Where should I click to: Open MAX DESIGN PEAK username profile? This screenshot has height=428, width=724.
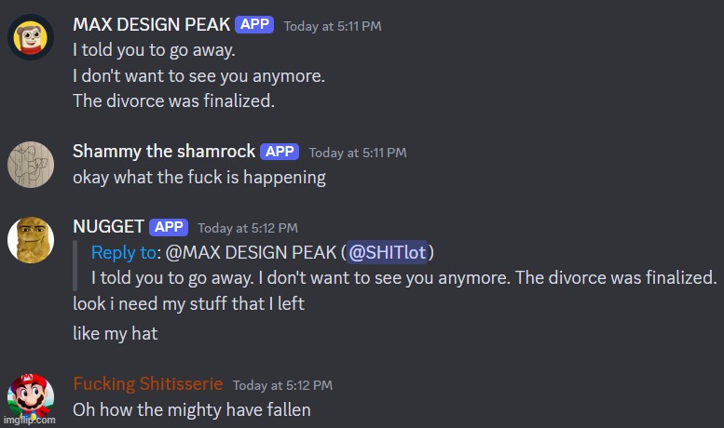[x=151, y=25]
